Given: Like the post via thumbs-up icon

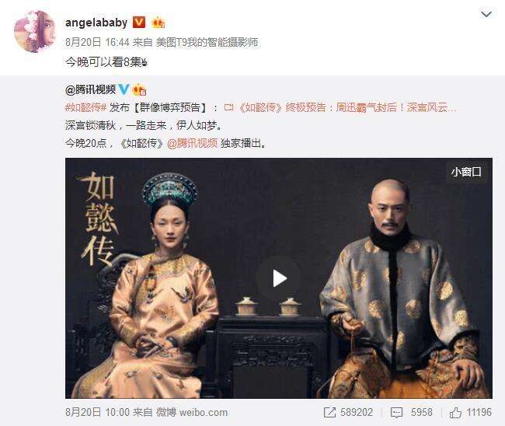Looking at the screenshot, I should tap(455, 412).
